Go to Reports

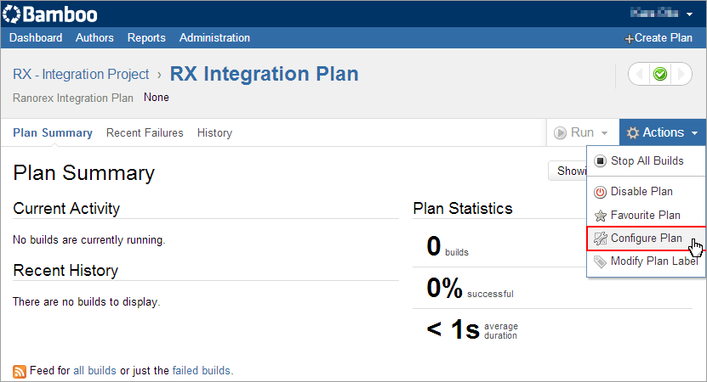146,38
